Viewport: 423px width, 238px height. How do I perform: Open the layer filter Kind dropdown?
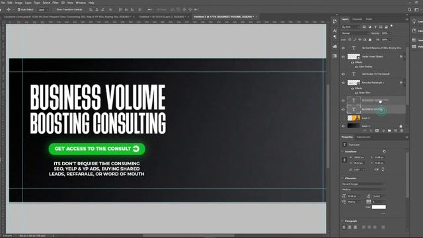click(351, 26)
